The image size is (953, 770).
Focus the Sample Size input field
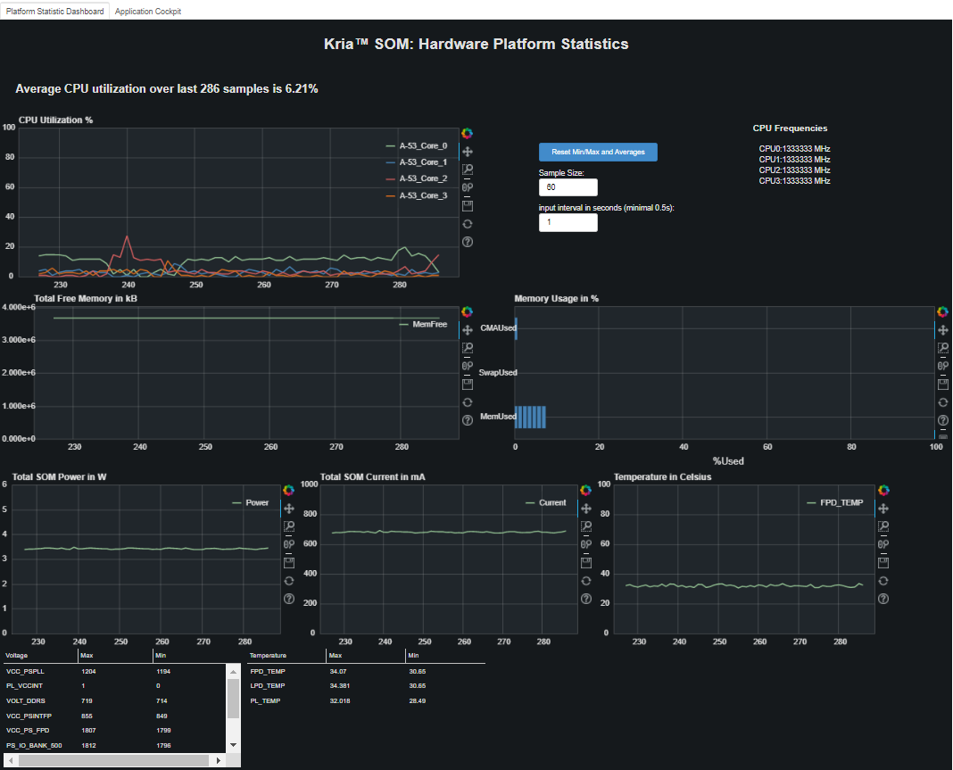click(568, 187)
